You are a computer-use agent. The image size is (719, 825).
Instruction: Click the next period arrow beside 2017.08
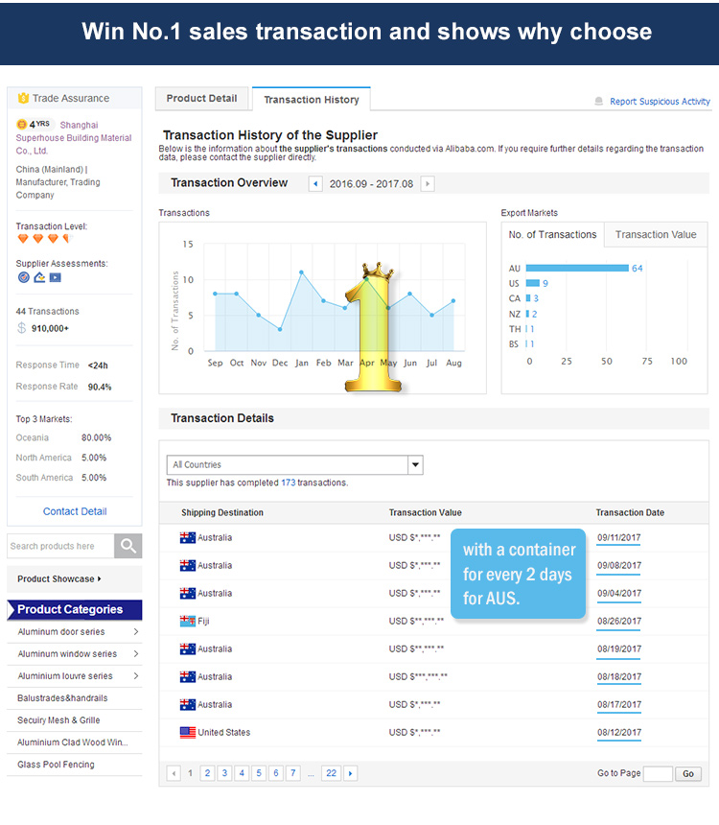(x=428, y=183)
